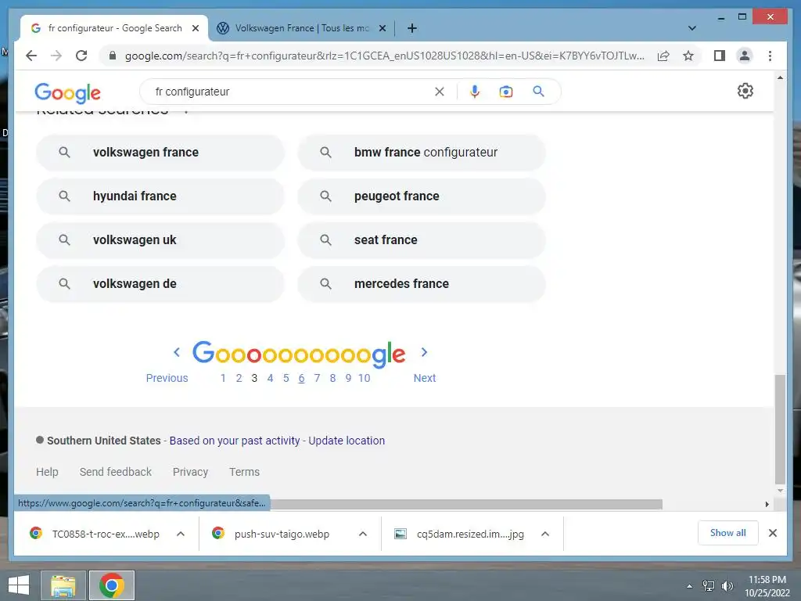Image resolution: width=801 pixels, height=601 pixels.
Task: Search related: mercedes france
Action: (422, 283)
